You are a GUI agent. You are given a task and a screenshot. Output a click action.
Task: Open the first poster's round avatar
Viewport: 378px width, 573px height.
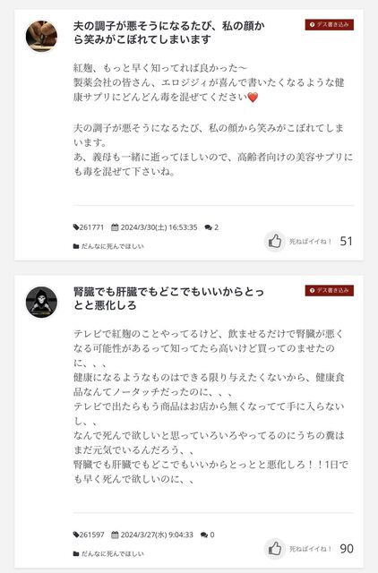(42, 36)
